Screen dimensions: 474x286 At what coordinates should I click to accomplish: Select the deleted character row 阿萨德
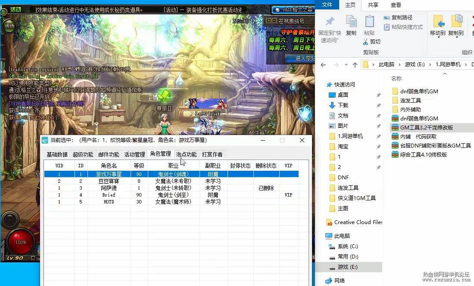click(x=172, y=188)
